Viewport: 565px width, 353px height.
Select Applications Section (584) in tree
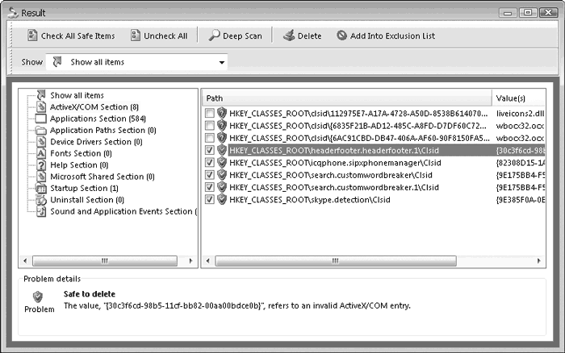coord(98,118)
